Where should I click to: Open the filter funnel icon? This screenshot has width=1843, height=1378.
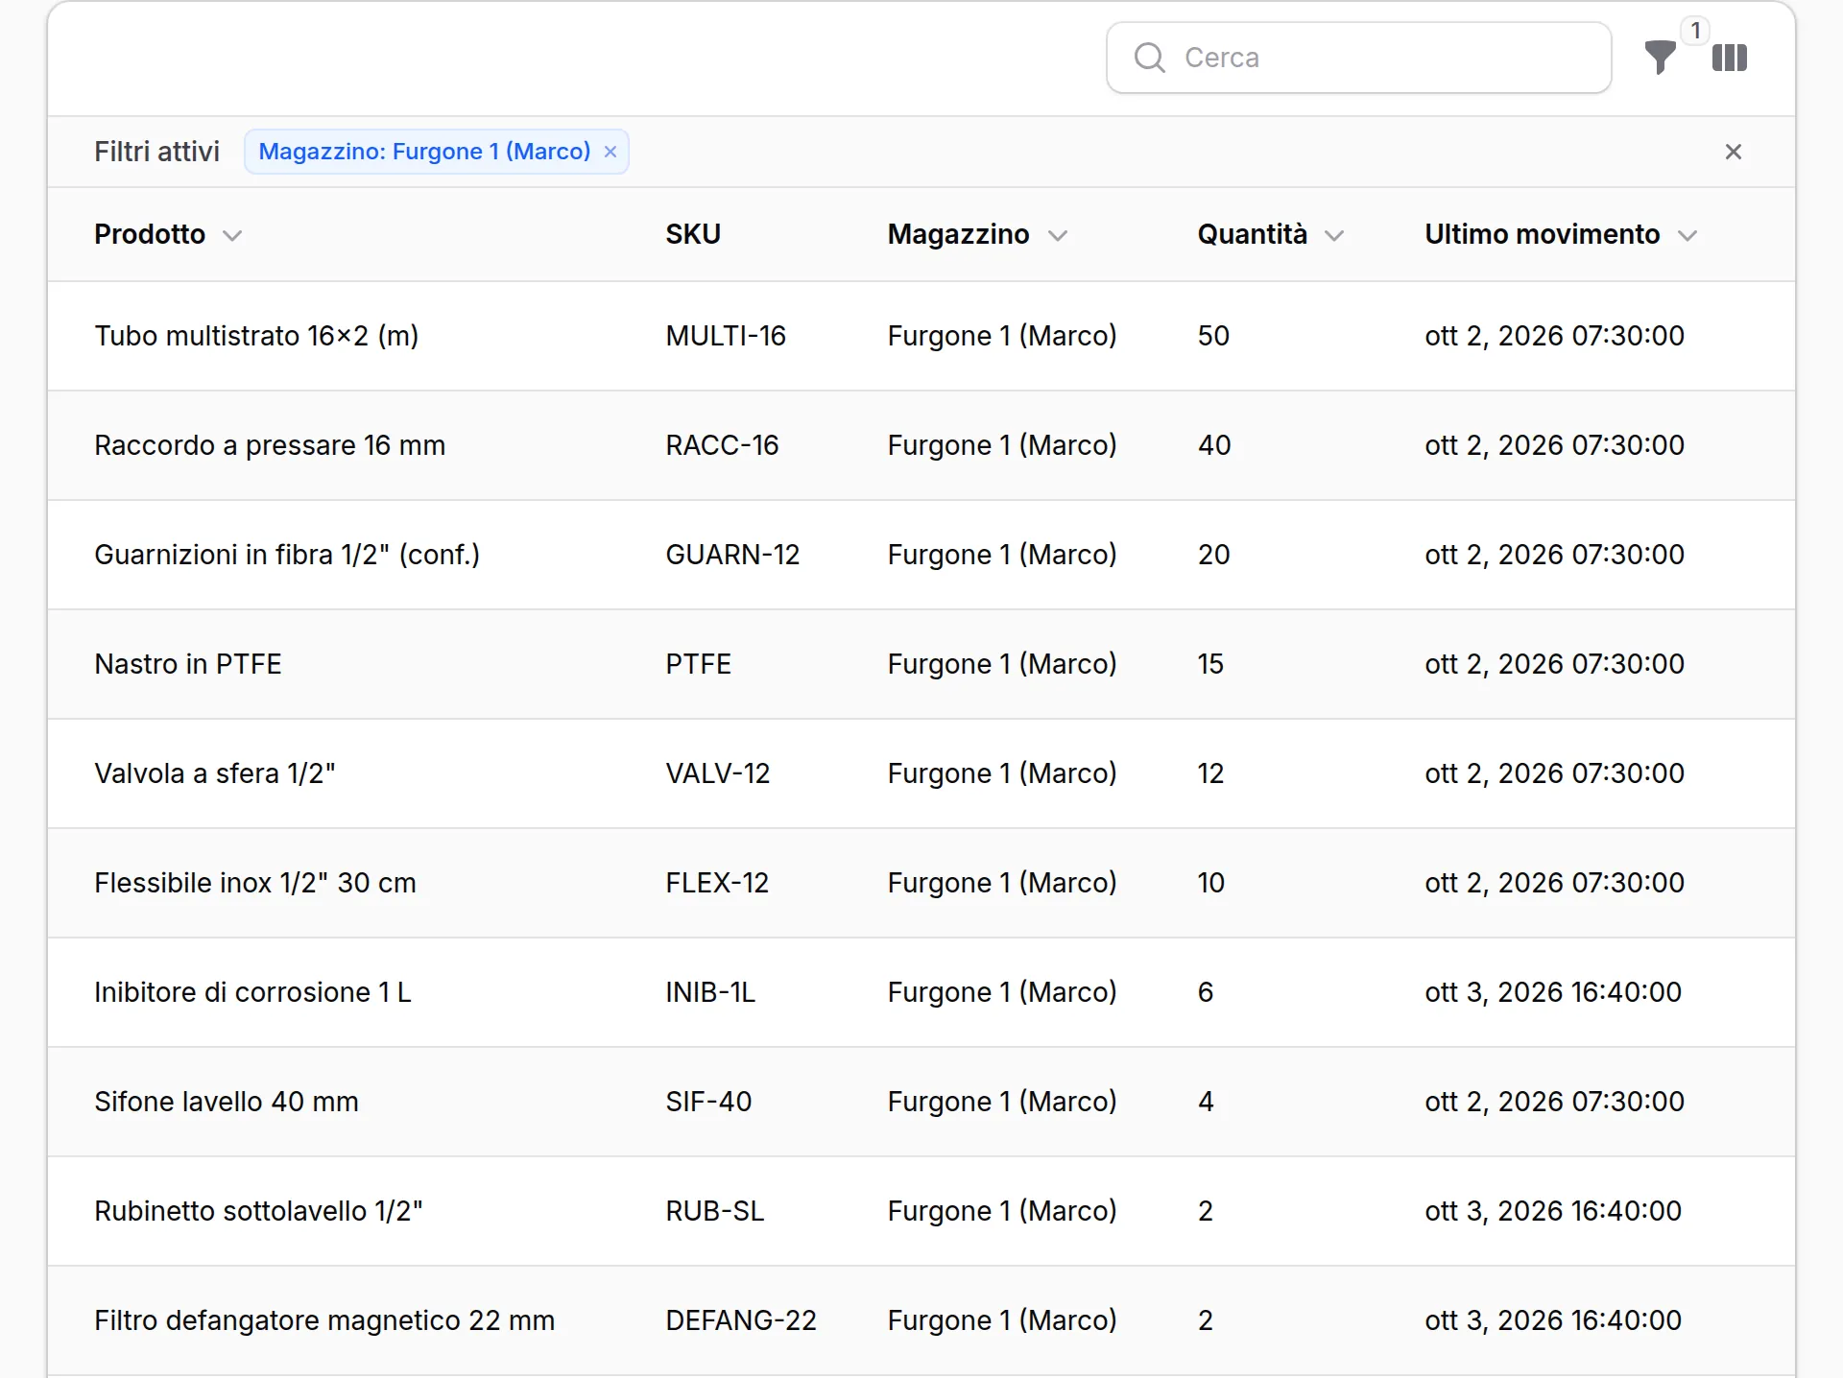(1660, 58)
